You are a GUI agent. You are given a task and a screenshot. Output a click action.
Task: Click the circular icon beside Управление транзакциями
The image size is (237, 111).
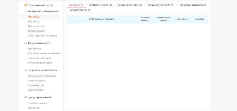(25, 11)
